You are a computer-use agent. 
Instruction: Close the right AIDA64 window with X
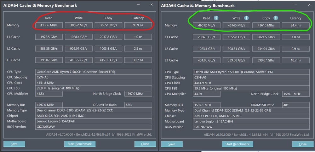(309, 5)
